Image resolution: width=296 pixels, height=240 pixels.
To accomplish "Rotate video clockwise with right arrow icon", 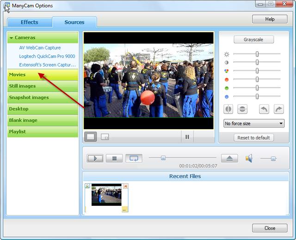I will 278,109.
